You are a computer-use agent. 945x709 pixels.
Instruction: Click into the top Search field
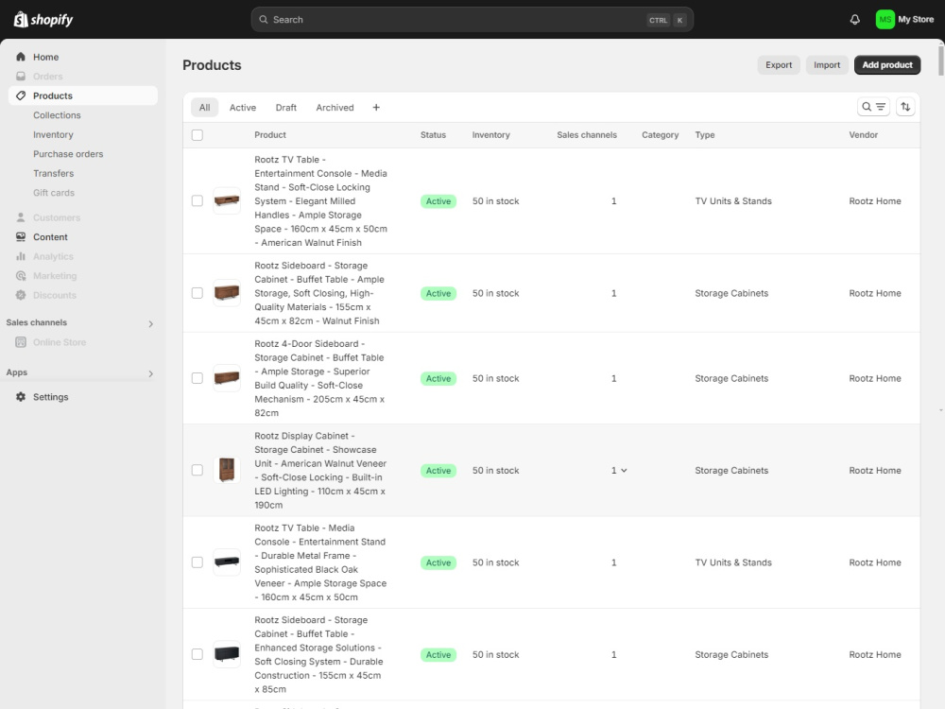pos(472,19)
